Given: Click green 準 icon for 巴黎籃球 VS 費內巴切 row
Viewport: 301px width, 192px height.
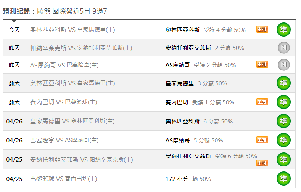Looking at the screenshot, I should coord(283,179).
